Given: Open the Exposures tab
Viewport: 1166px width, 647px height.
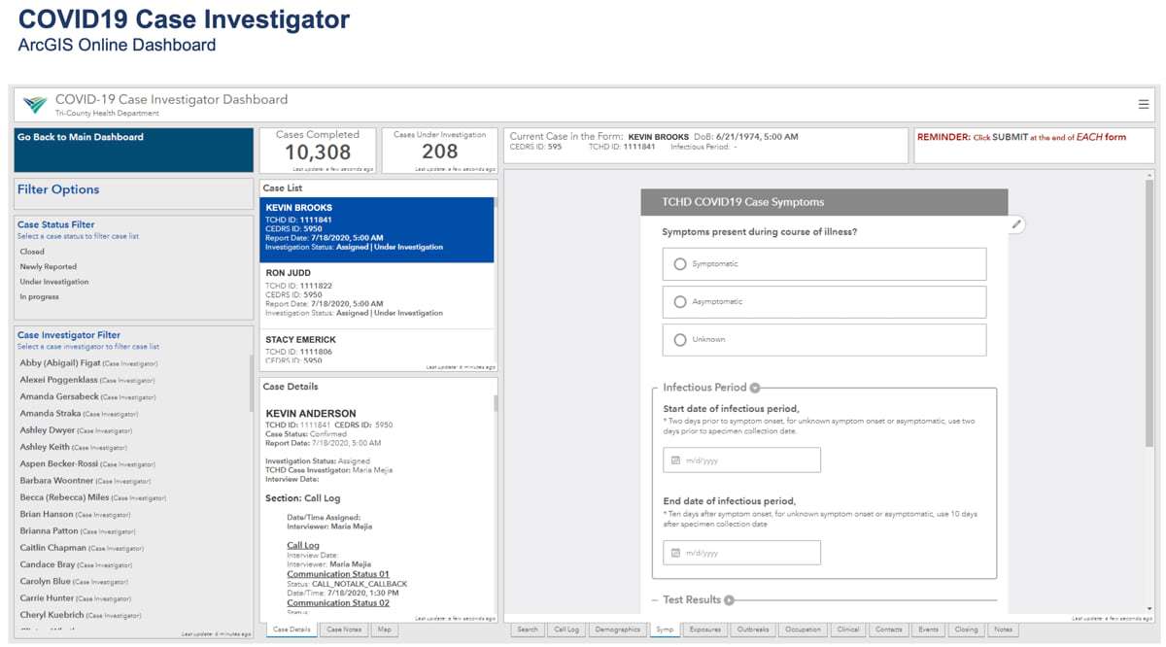Looking at the screenshot, I should click(704, 630).
